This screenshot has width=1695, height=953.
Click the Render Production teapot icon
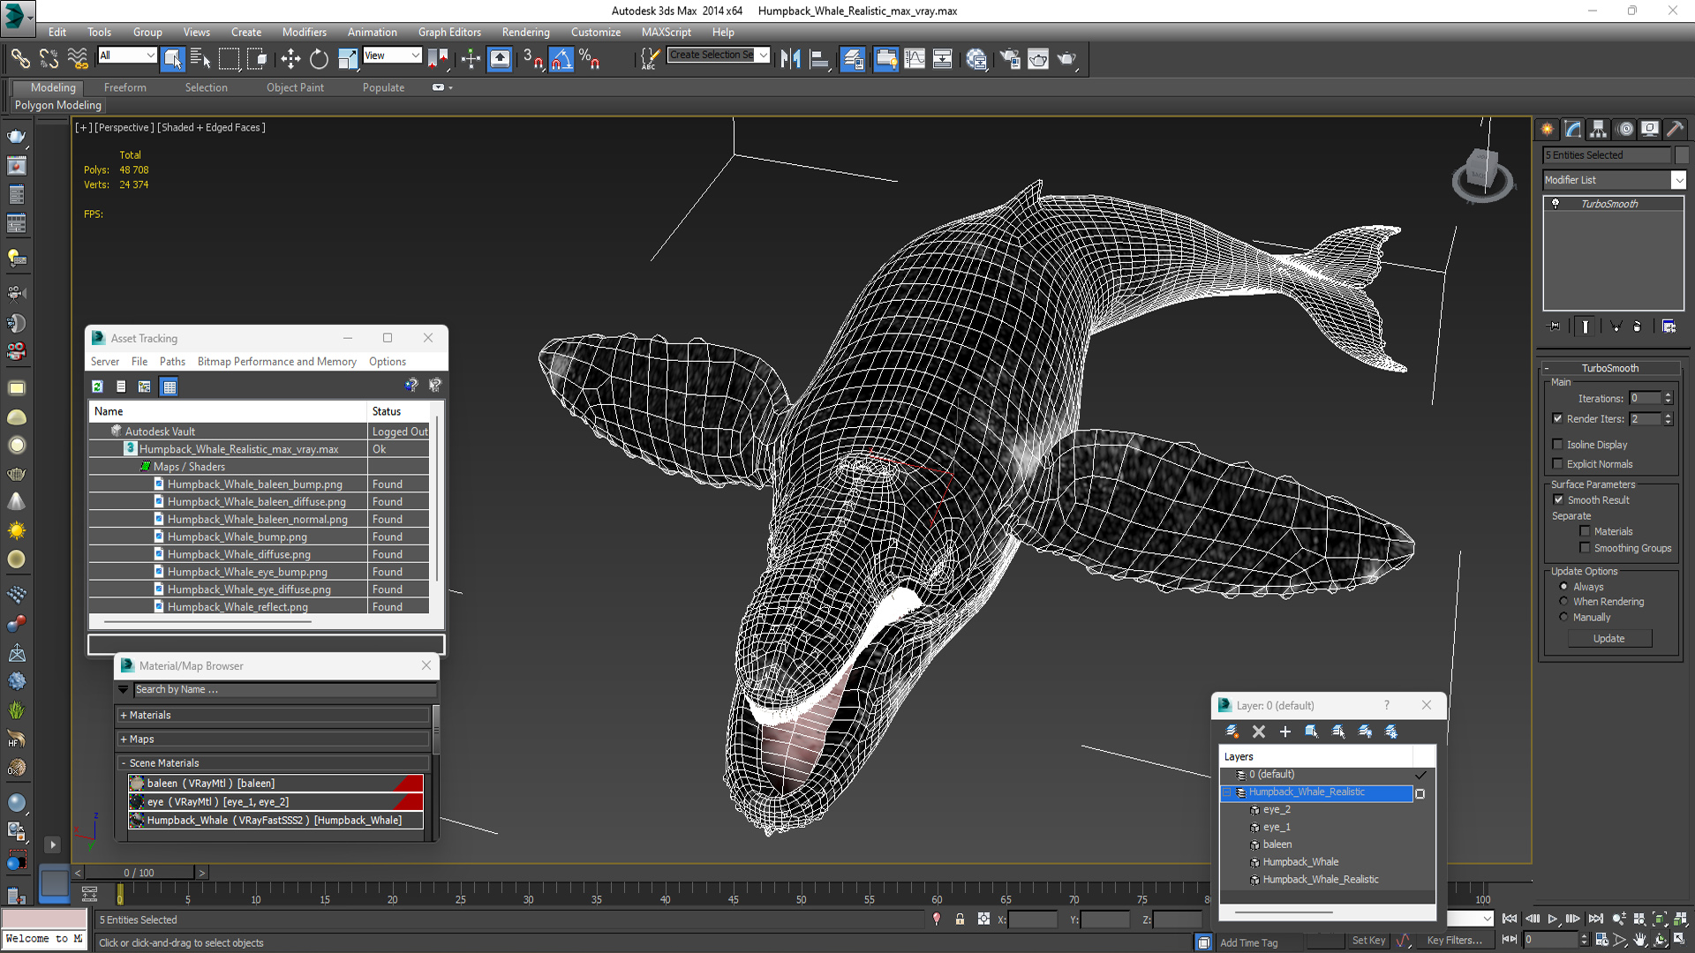click(1066, 59)
